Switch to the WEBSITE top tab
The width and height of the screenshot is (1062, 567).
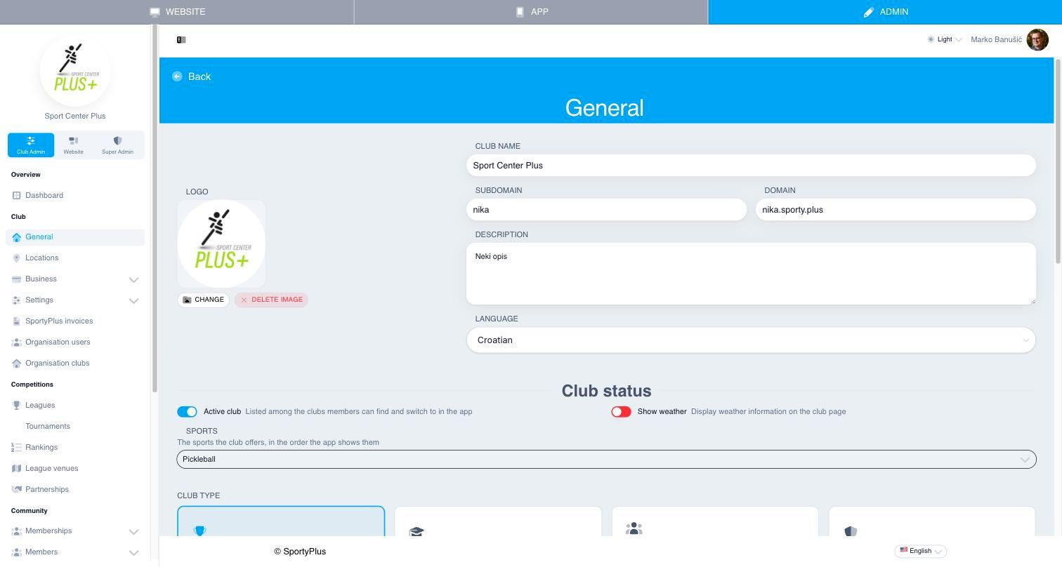point(177,12)
